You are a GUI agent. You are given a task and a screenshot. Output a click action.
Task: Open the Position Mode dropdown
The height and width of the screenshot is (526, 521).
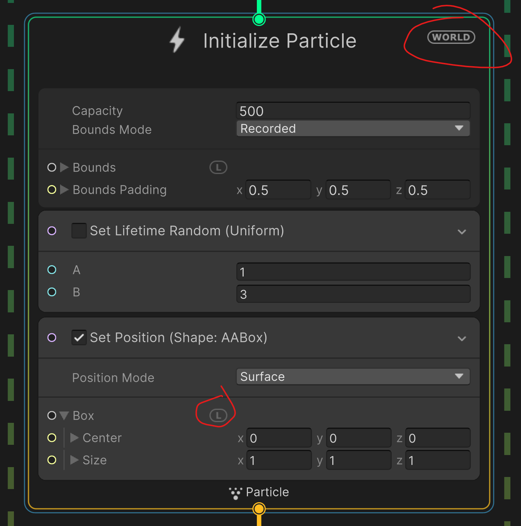pyautogui.click(x=353, y=377)
